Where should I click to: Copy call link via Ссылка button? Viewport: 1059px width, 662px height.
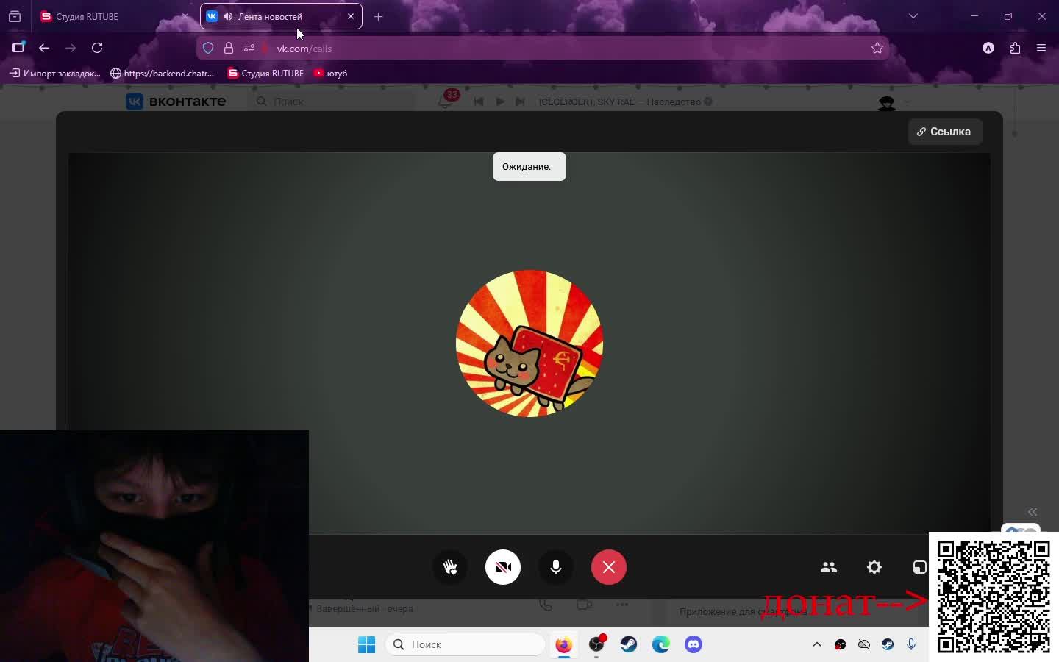point(944,132)
